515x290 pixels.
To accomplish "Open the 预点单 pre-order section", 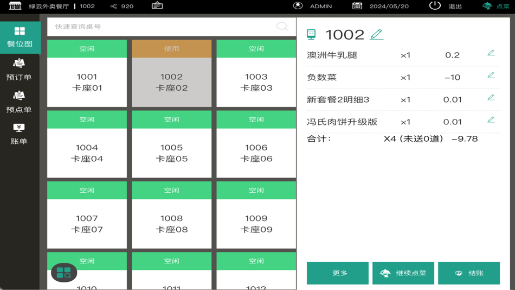I will [19, 102].
